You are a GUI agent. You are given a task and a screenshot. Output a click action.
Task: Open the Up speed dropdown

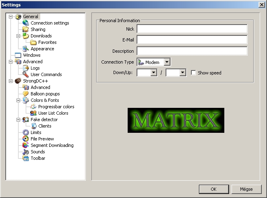(x=182, y=73)
